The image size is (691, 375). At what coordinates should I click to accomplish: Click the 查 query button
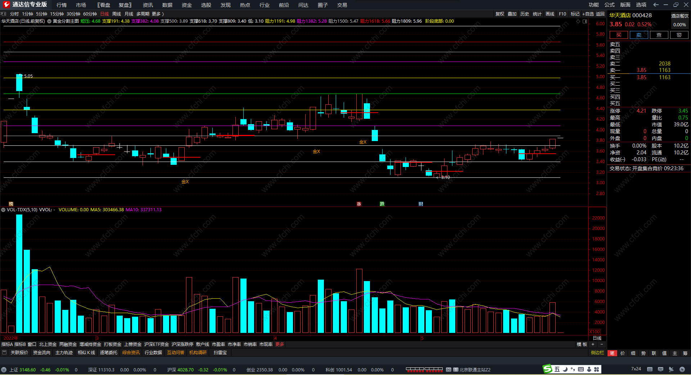point(659,35)
